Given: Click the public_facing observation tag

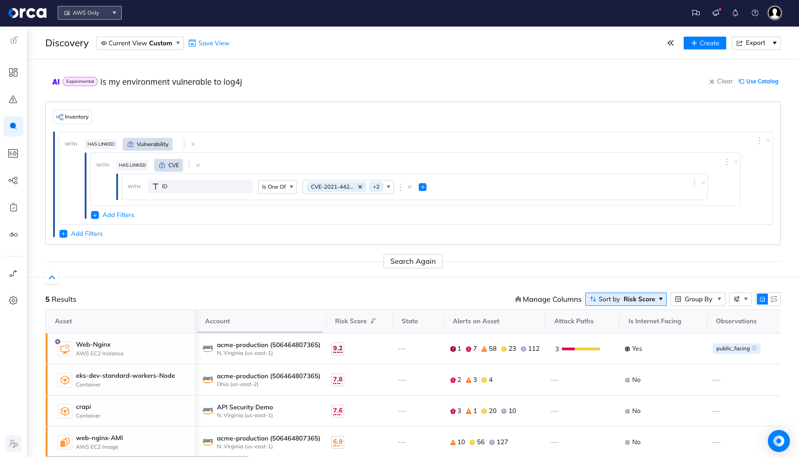Looking at the screenshot, I should pyautogui.click(x=736, y=348).
